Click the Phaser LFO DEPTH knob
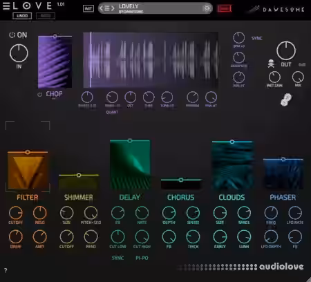The width and height of the screenshot is (311, 282). (x=271, y=237)
